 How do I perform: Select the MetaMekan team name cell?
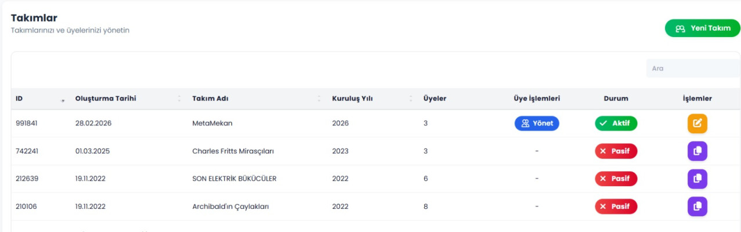click(212, 124)
